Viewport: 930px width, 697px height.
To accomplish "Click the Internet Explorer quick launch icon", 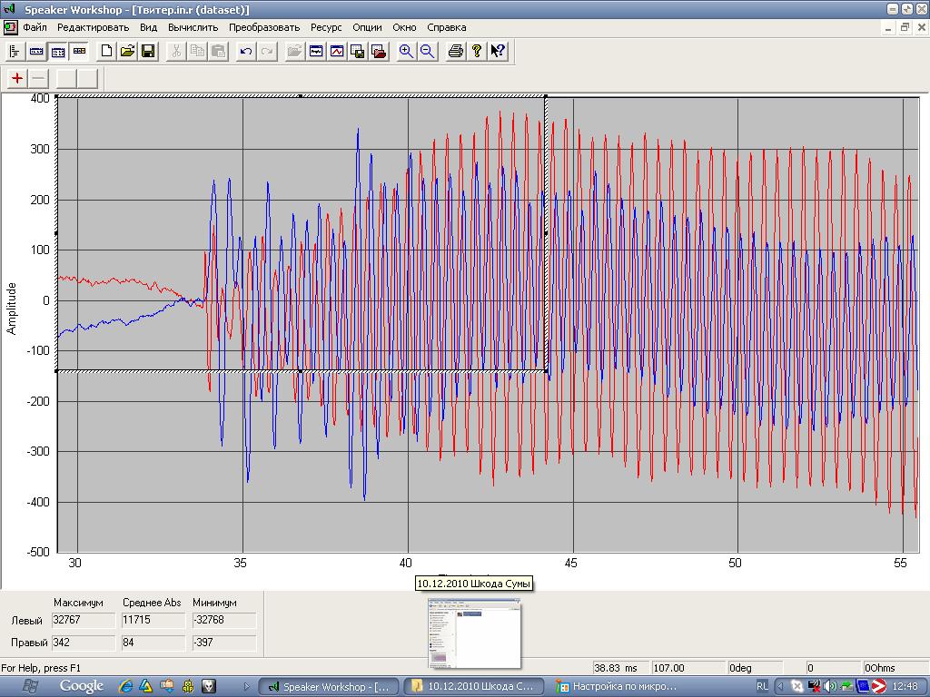I will point(125,686).
